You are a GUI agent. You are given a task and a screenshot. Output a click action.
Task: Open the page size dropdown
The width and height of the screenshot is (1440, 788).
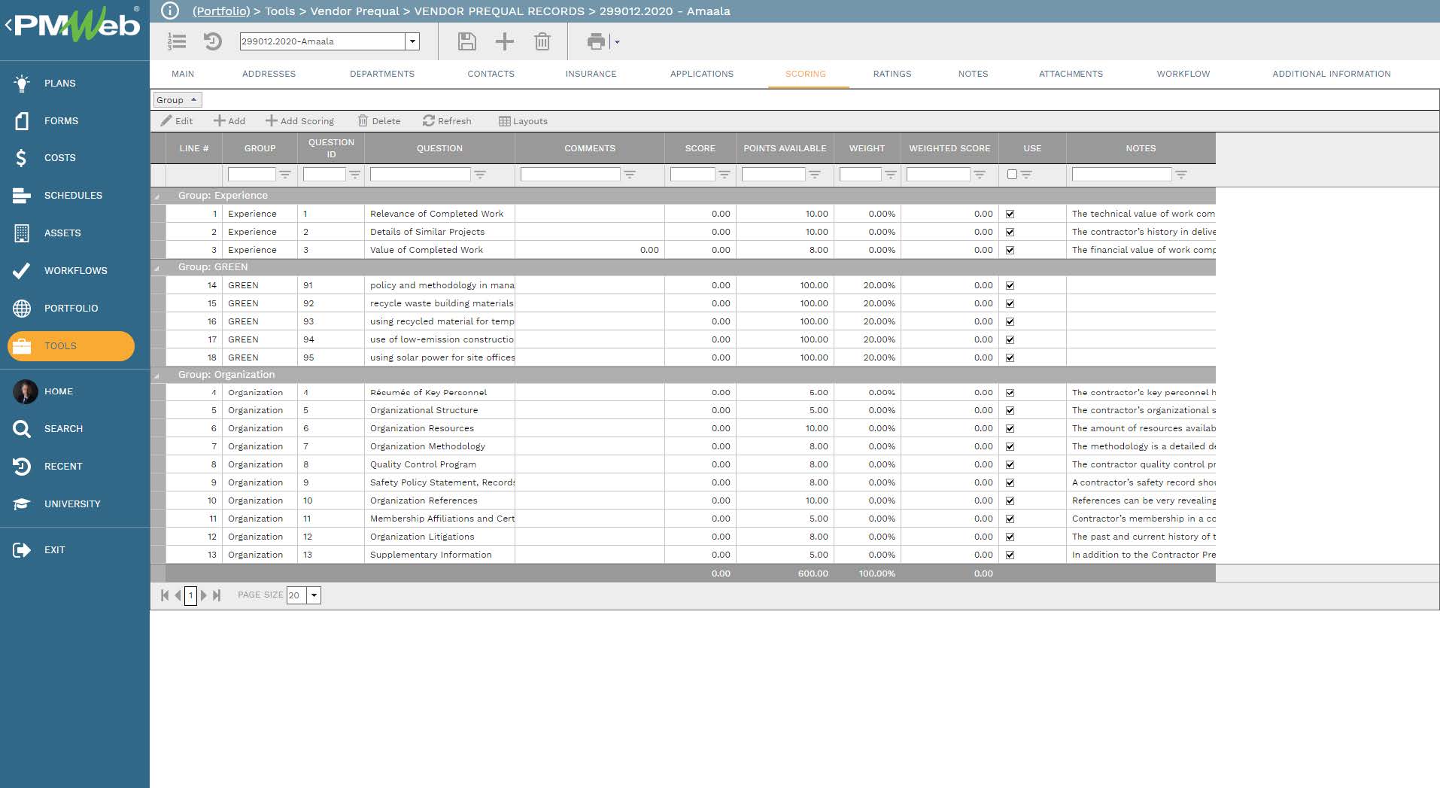click(314, 595)
